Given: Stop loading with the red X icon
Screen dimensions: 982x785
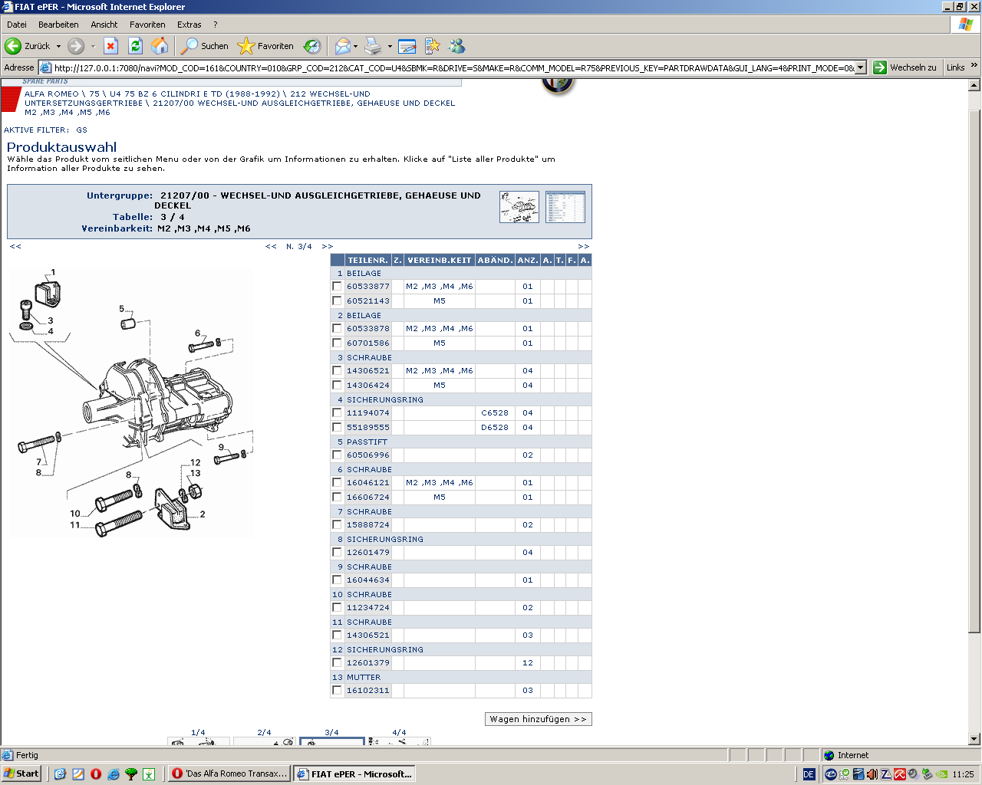Looking at the screenshot, I should click(110, 46).
